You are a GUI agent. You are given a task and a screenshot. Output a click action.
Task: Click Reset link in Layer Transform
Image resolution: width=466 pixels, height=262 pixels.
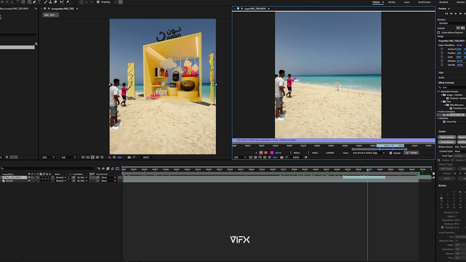click(x=459, y=45)
